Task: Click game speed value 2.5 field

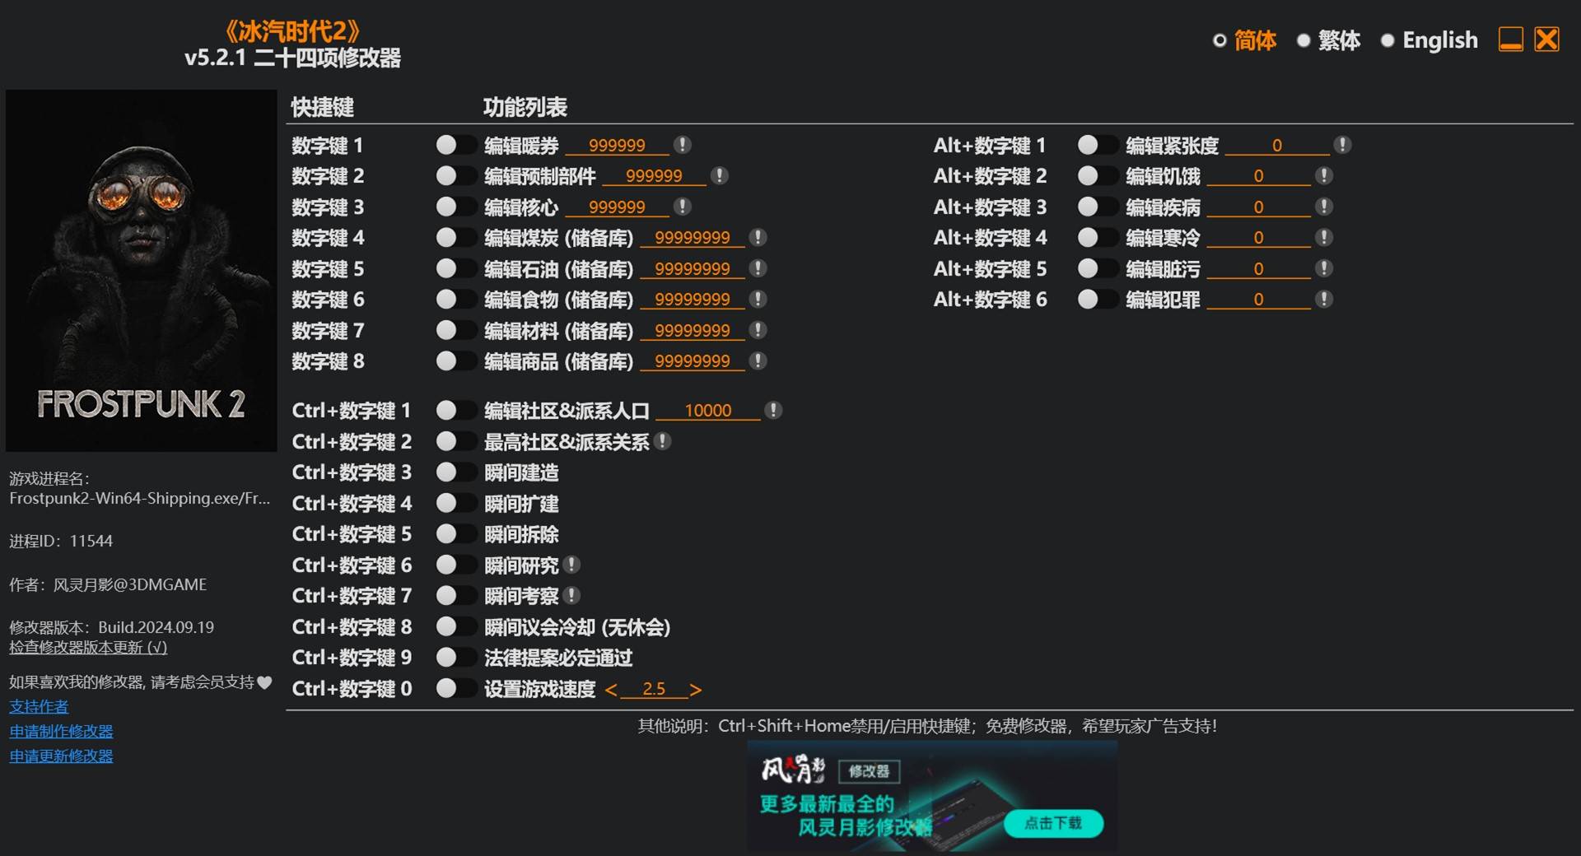Action: pyautogui.click(x=654, y=689)
